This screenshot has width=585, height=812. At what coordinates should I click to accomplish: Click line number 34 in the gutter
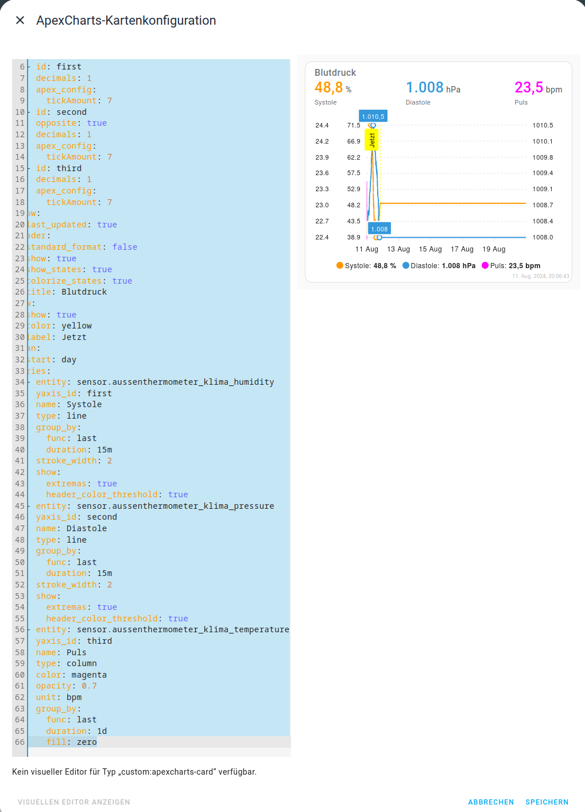pyautogui.click(x=20, y=382)
